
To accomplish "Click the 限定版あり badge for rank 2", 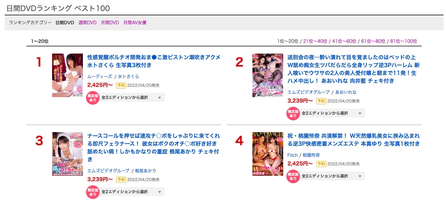I will [x=293, y=113].
